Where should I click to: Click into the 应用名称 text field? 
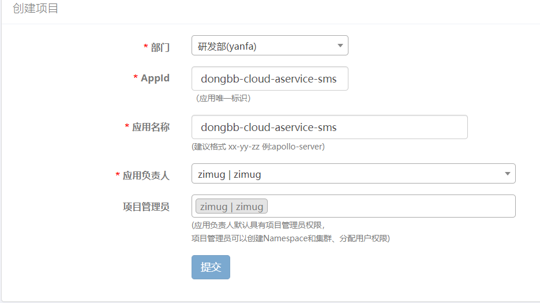329,127
